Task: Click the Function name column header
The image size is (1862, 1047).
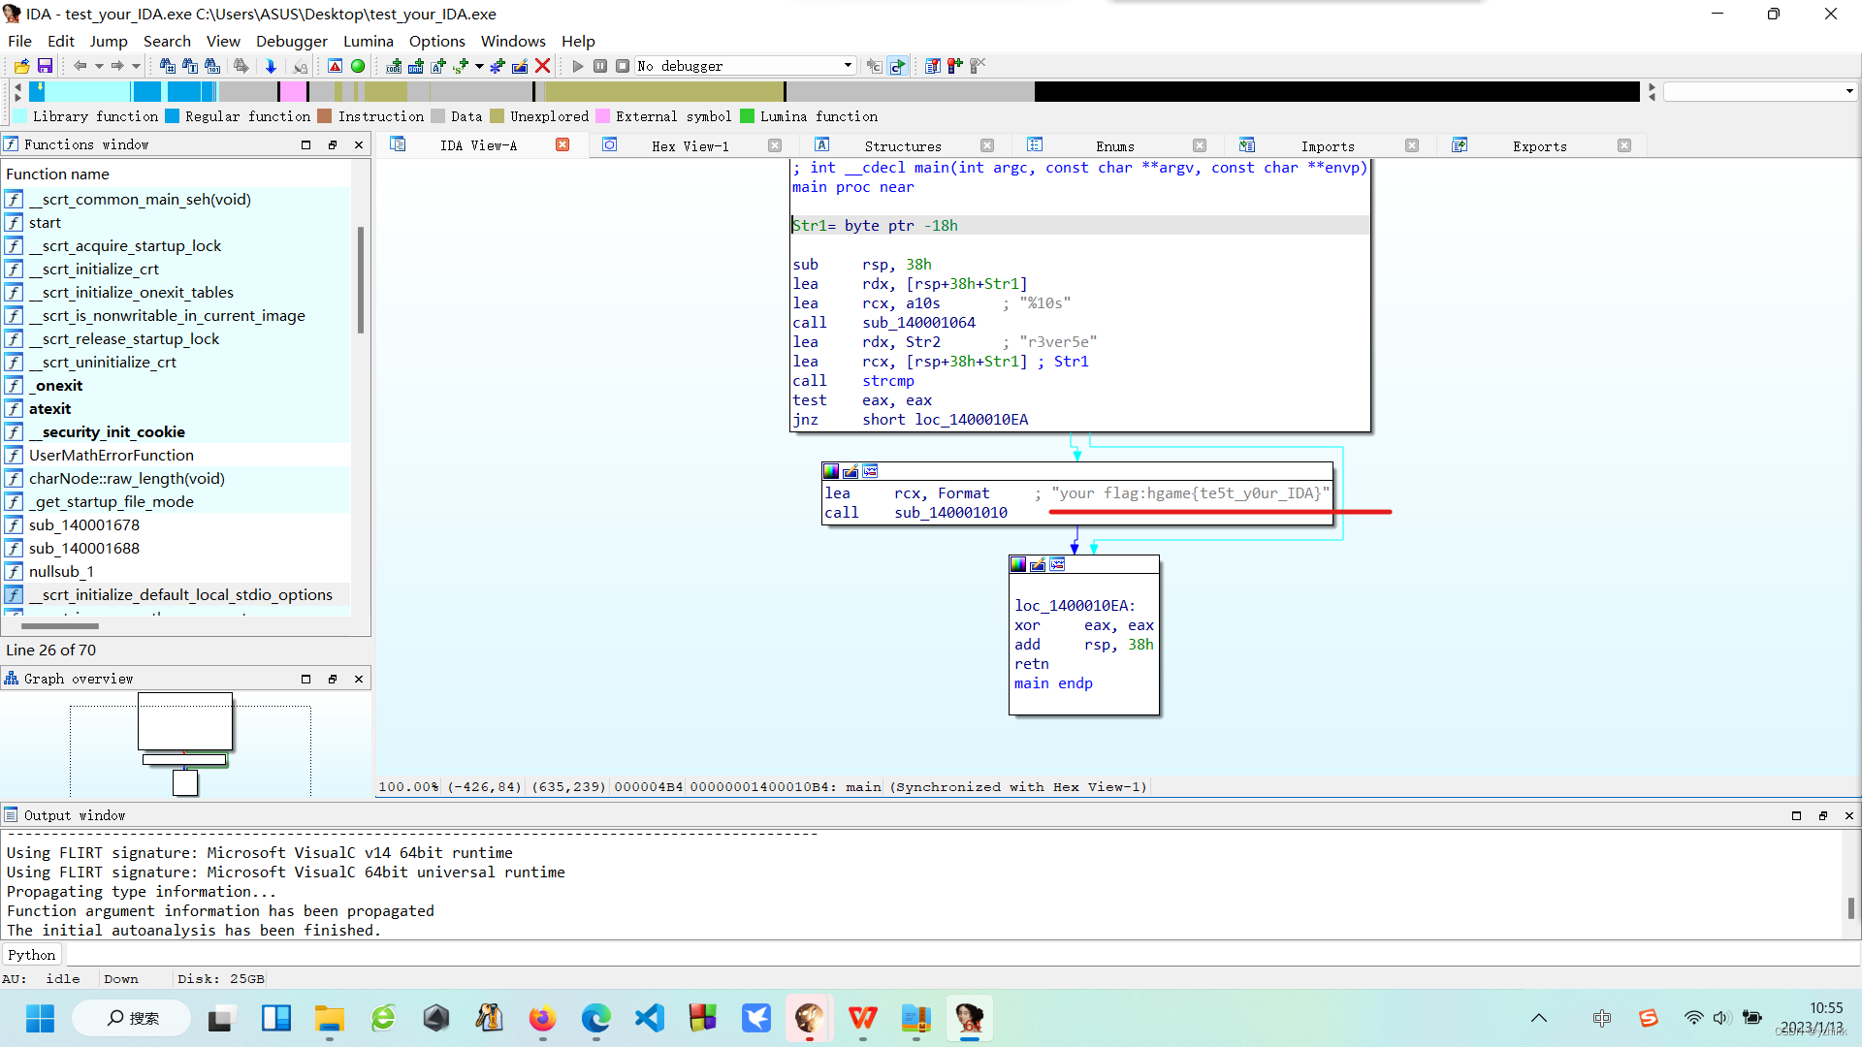Action: click(176, 174)
